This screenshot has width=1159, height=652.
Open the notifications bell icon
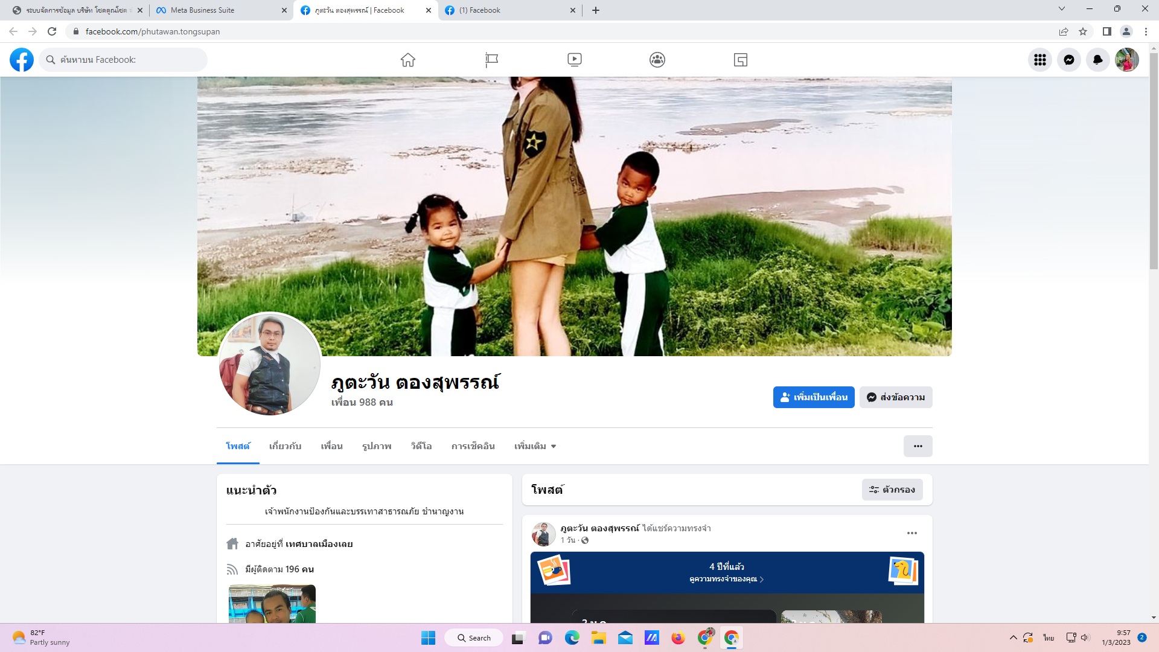click(x=1098, y=60)
